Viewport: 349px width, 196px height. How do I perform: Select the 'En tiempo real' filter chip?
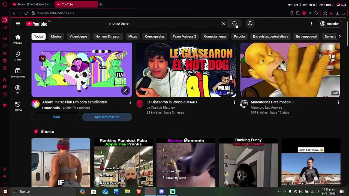pos(306,36)
